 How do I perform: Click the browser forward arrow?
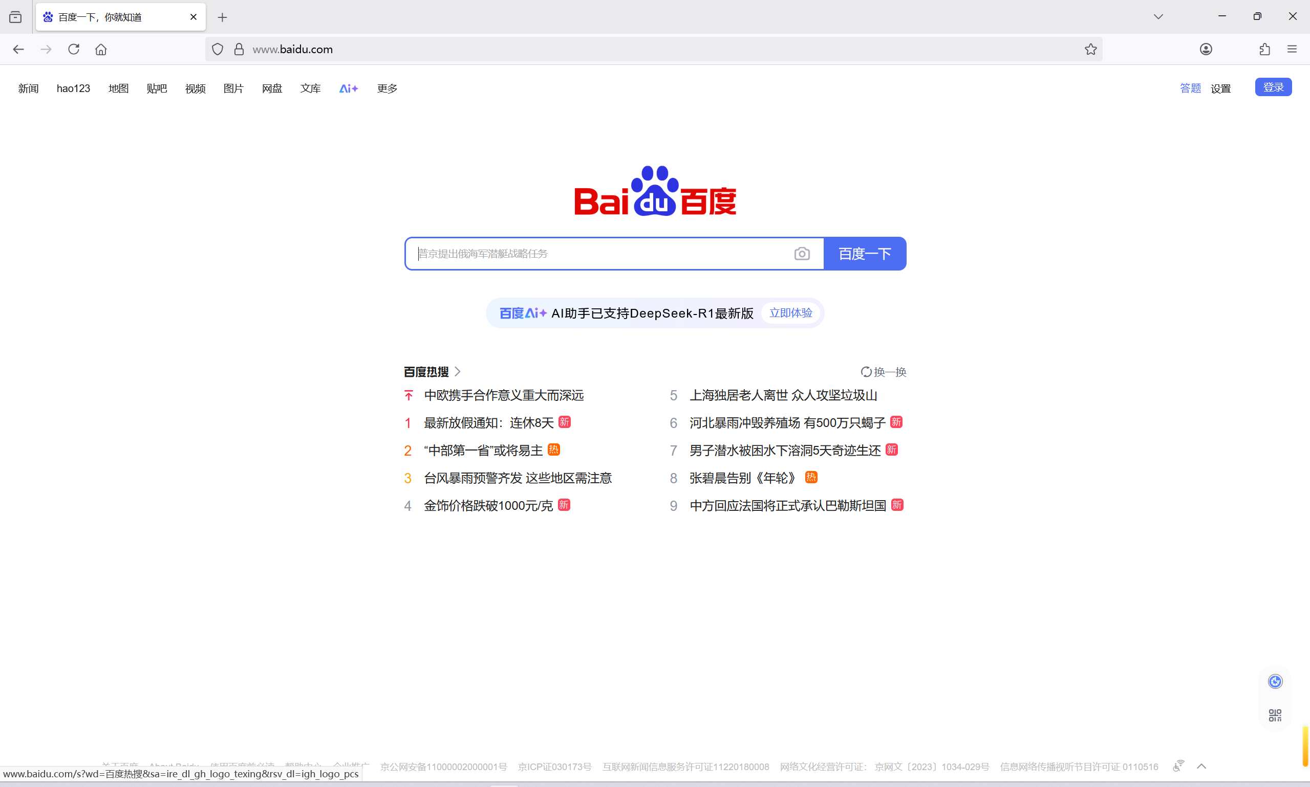pyautogui.click(x=46, y=49)
